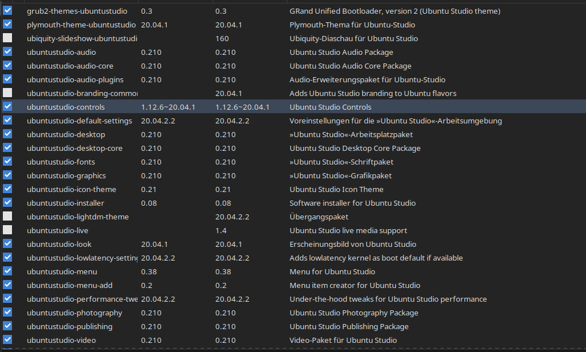Toggle the ubuntustudio-default-settings checkbox
This screenshot has width=586, height=352.
[7, 120]
